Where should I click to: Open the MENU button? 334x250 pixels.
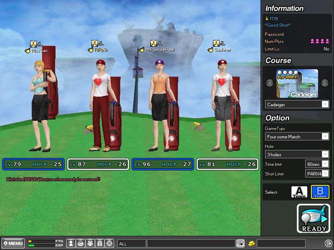tap(13, 243)
